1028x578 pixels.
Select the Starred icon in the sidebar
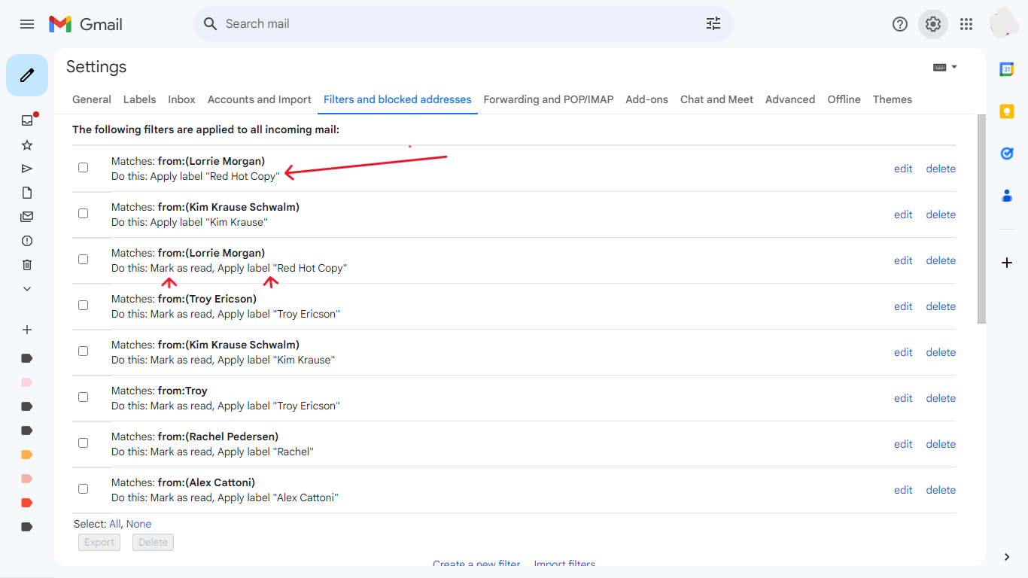click(27, 144)
